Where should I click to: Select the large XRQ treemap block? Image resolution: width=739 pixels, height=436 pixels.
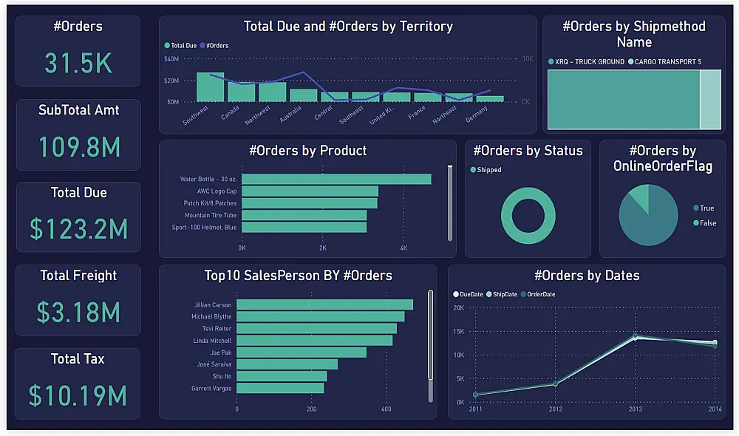tap(624, 100)
